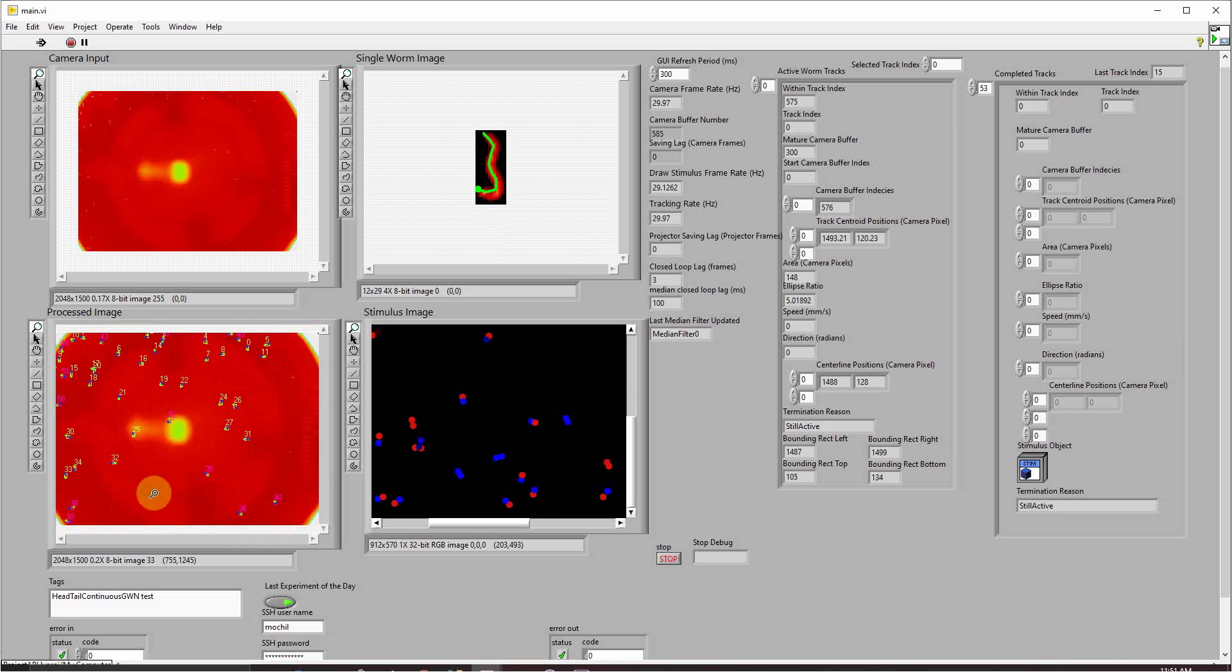Image resolution: width=1232 pixels, height=672 pixels.
Task: Click inside the Tags text field
Action: (x=145, y=603)
